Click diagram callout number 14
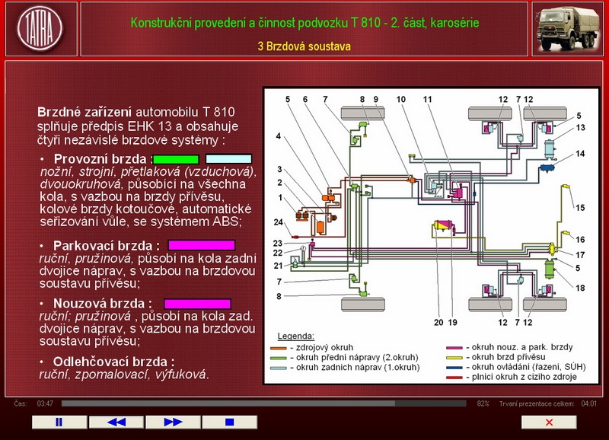 click(580, 154)
